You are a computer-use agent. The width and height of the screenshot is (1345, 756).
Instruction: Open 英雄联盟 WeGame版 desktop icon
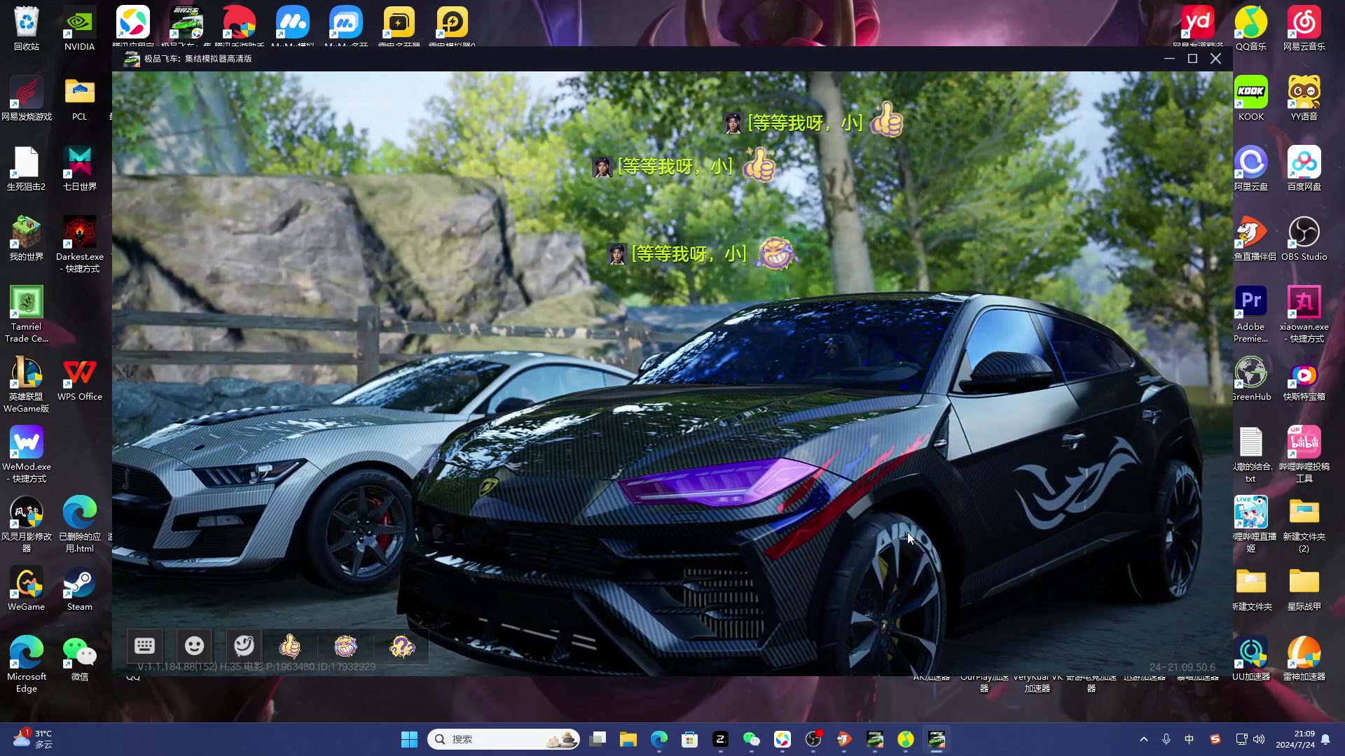[27, 384]
